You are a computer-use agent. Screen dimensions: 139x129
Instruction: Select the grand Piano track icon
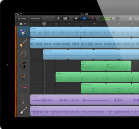(x=23, y=66)
